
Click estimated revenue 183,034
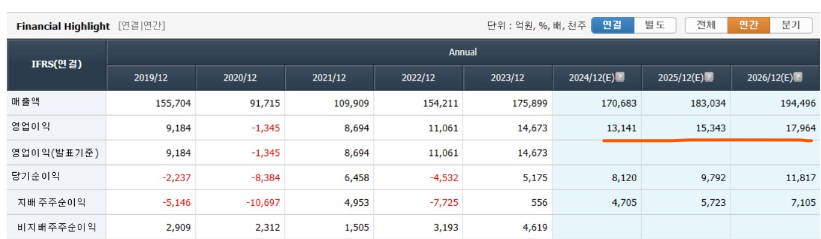click(709, 104)
